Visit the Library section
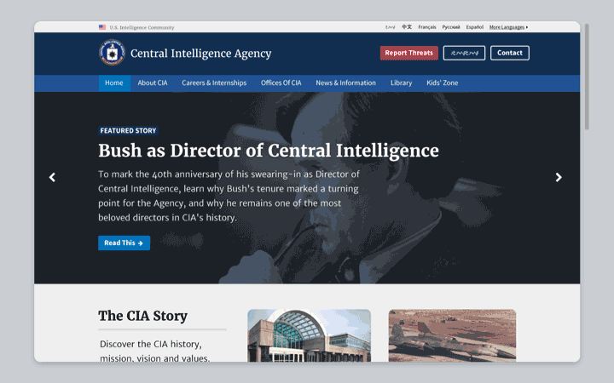This screenshot has height=383, width=614. click(401, 83)
